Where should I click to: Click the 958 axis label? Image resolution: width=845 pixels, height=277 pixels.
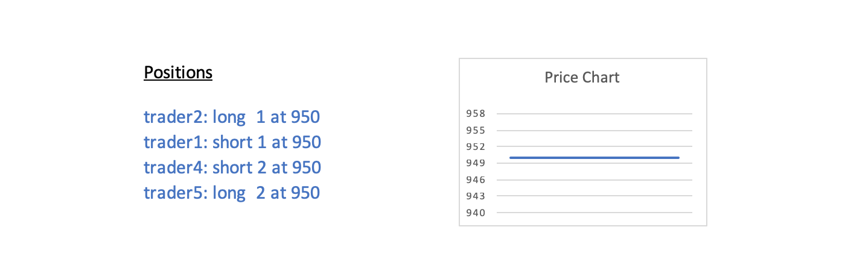476,113
